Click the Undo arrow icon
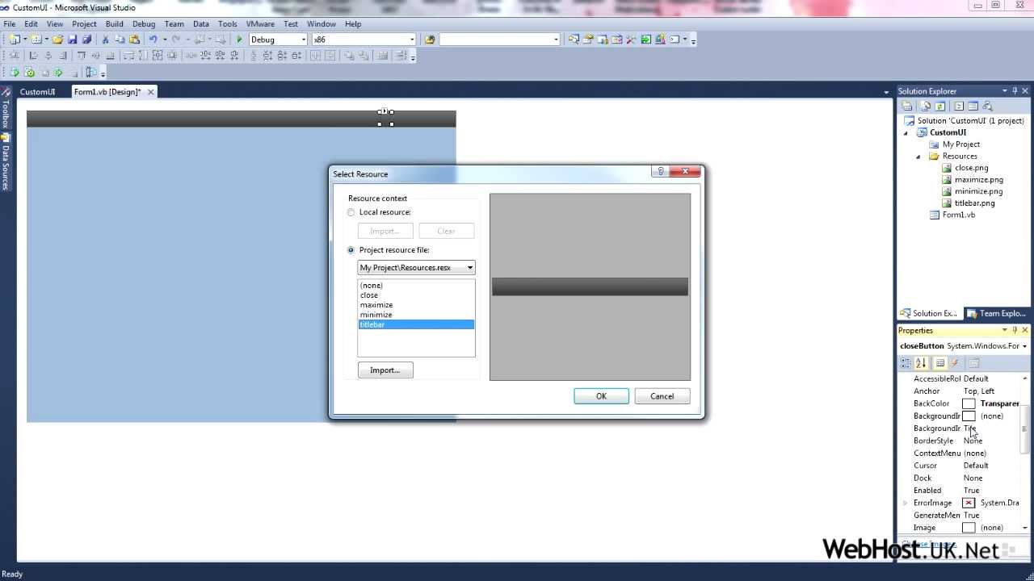 (153, 40)
